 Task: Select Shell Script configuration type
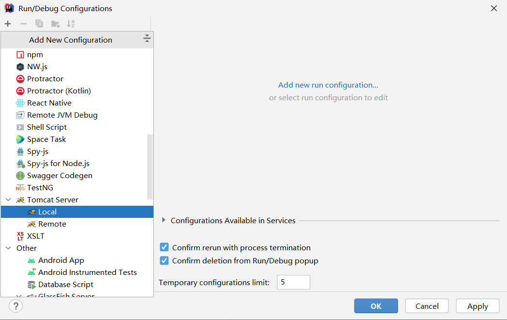click(77, 127)
